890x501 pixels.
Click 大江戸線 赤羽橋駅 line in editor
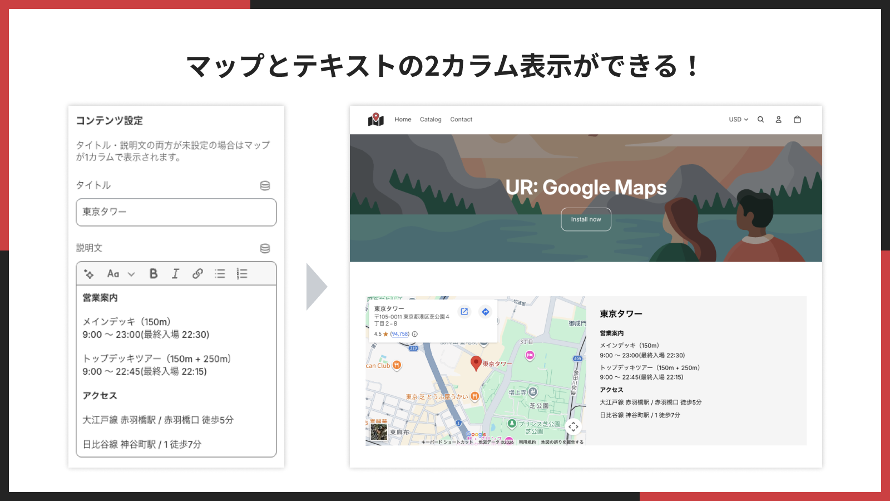[158, 420]
